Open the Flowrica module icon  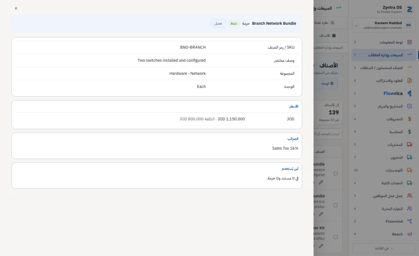click(409, 93)
